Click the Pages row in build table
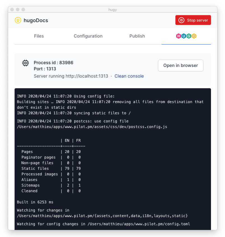This screenshot has width=225, height=237. tap(51, 152)
